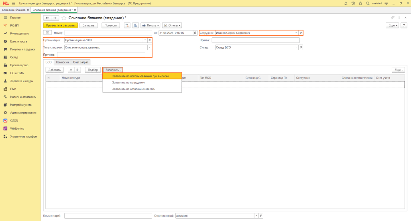Image resolution: width=411 pixels, height=221 pixels.
Task: Open ОС и НМА section
Action: [17, 73]
